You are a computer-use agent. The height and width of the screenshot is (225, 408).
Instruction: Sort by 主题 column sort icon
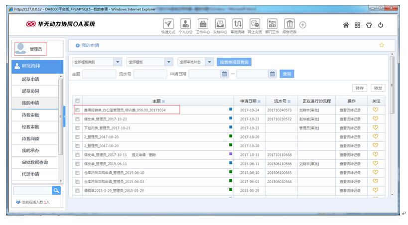point(163,101)
